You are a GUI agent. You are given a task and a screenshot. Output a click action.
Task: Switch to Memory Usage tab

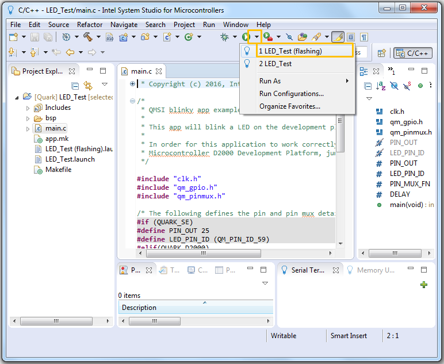pos(370,270)
